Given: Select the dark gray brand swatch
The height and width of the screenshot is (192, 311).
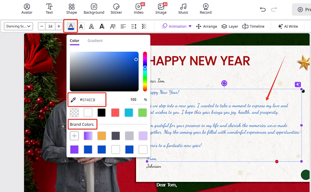Looking at the screenshot, I should (x=115, y=136).
